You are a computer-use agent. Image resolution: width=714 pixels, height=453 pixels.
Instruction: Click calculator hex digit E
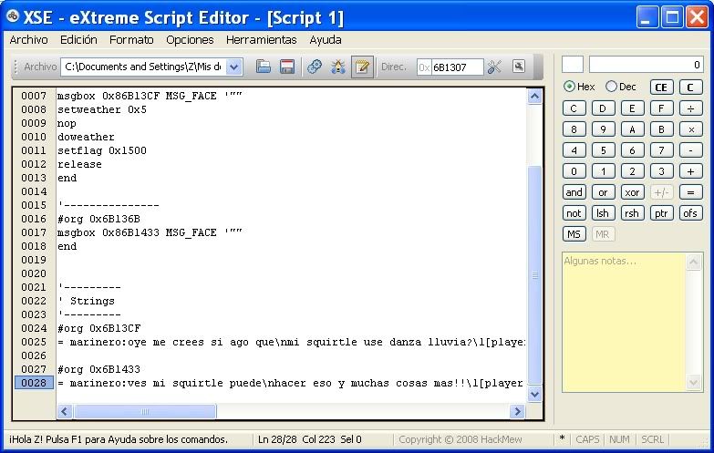(x=632, y=108)
